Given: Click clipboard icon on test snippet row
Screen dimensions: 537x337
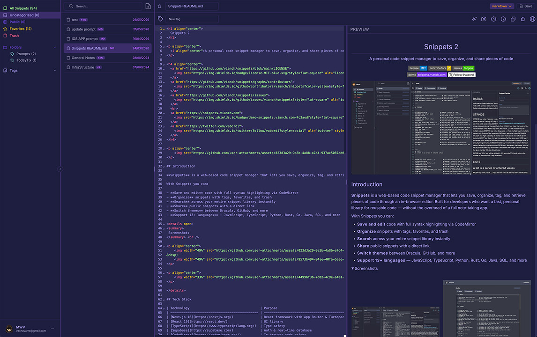Looking at the screenshot, I should pos(68,20).
